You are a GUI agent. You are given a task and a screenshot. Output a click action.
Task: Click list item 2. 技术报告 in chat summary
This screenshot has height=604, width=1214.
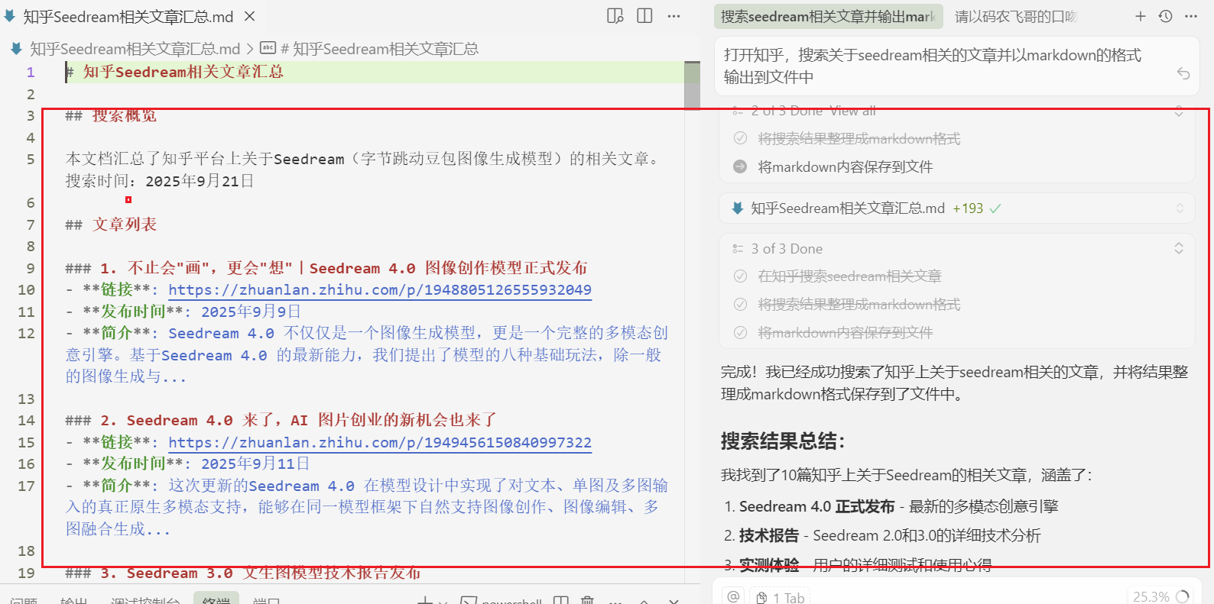pyautogui.click(x=882, y=535)
